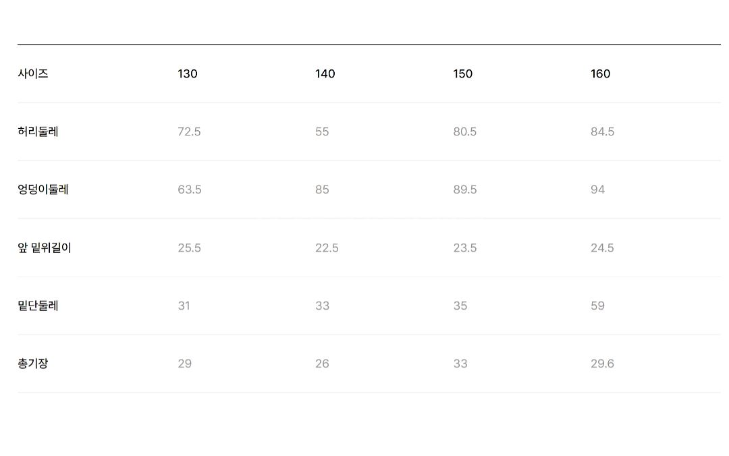Select the 94 hip value
The height and width of the screenshot is (456, 729).
597,190
